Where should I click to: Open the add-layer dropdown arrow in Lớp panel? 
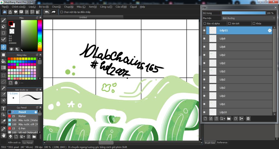(225, 118)
